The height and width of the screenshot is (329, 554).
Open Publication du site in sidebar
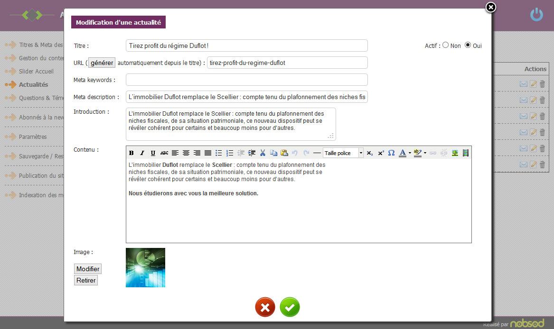click(35, 175)
